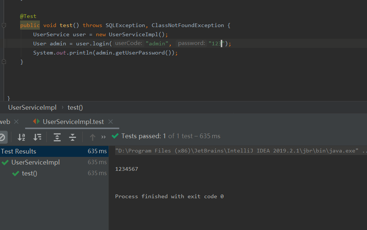Select the test() result entry
The width and height of the screenshot is (367, 230).
click(29, 173)
